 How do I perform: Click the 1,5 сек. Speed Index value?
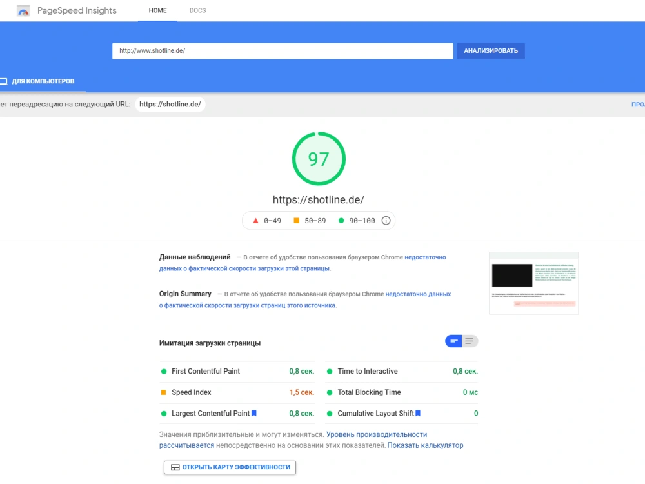301,392
